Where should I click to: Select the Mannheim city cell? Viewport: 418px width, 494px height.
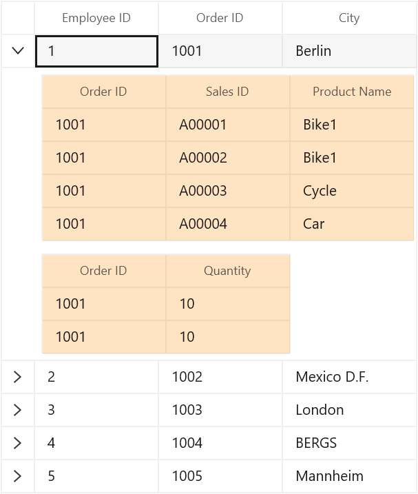pyautogui.click(x=349, y=476)
